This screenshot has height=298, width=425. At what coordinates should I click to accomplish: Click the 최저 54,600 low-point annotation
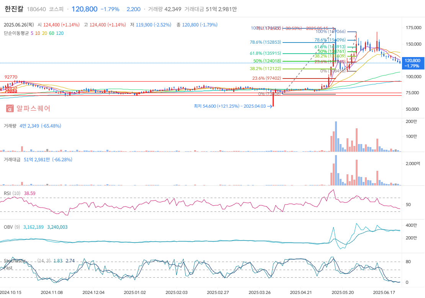(x=233, y=106)
